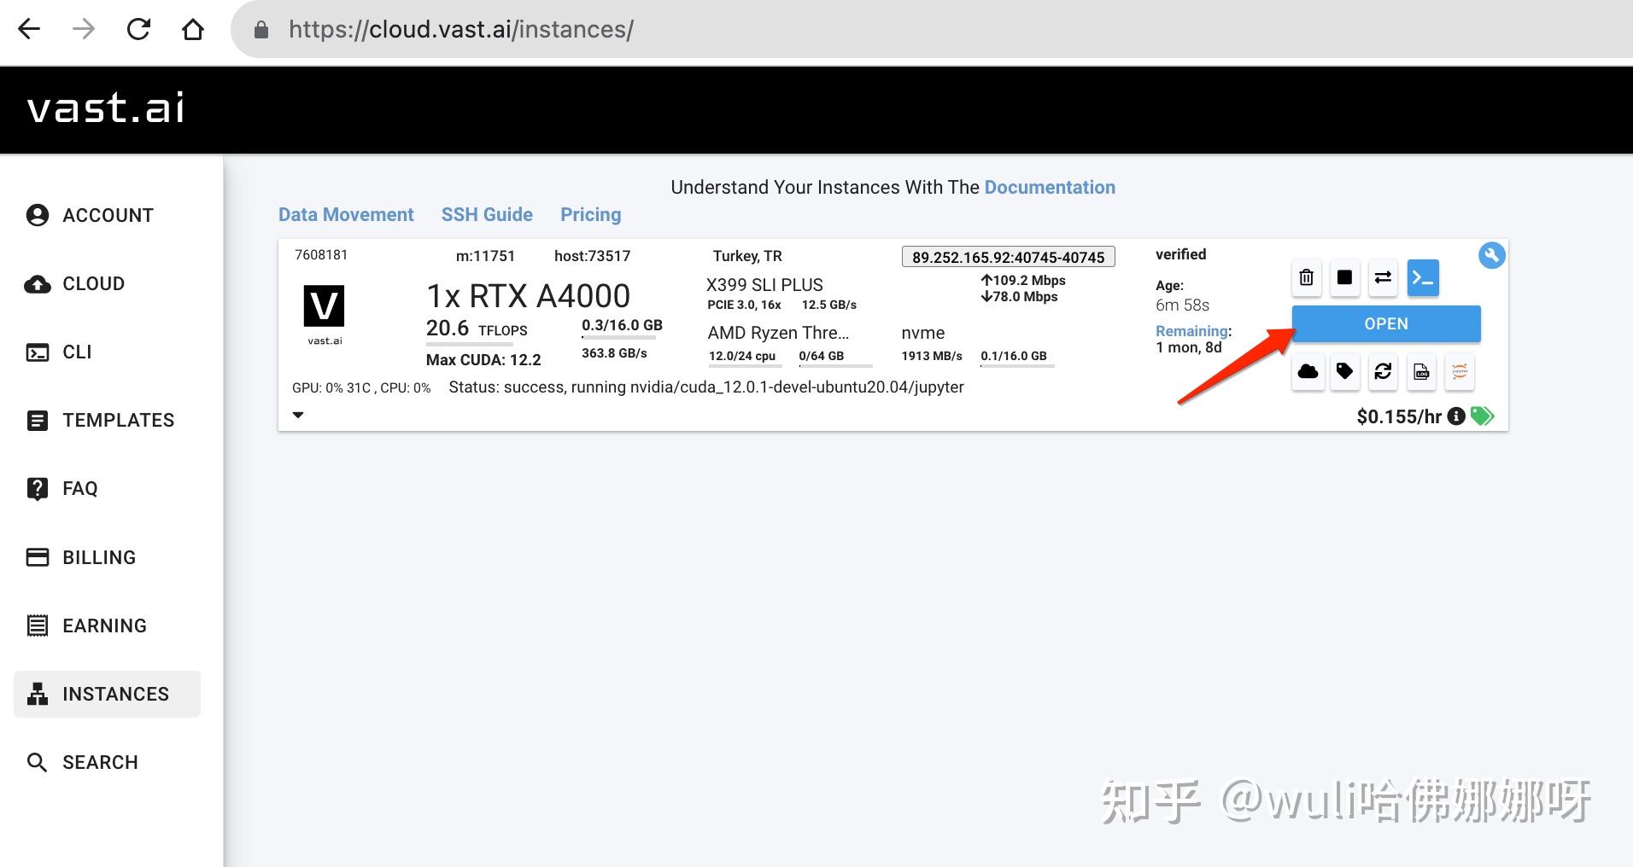1633x867 pixels.
Task: Stop the instance with the square stop icon
Action: click(1343, 277)
